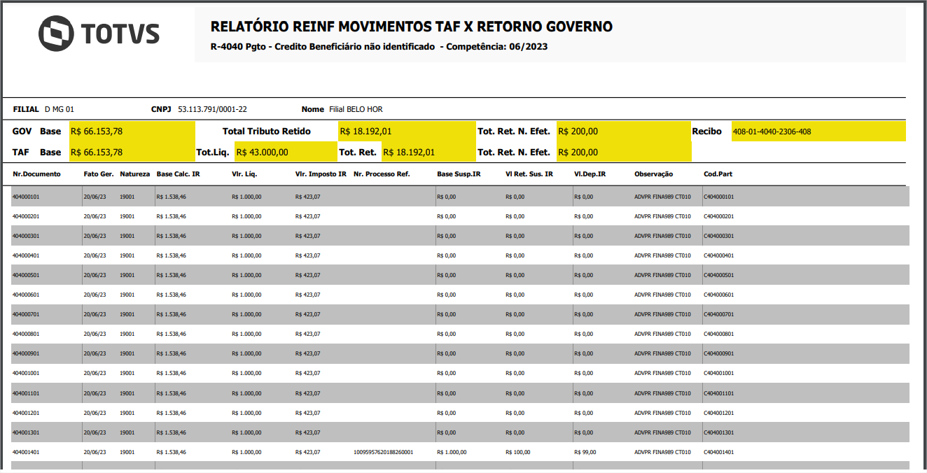Click the 'Observação' column header
The image size is (927, 473).
(653, 174)
